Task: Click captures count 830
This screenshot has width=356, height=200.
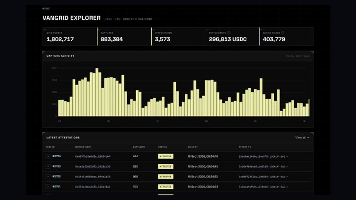Action: 135,167
